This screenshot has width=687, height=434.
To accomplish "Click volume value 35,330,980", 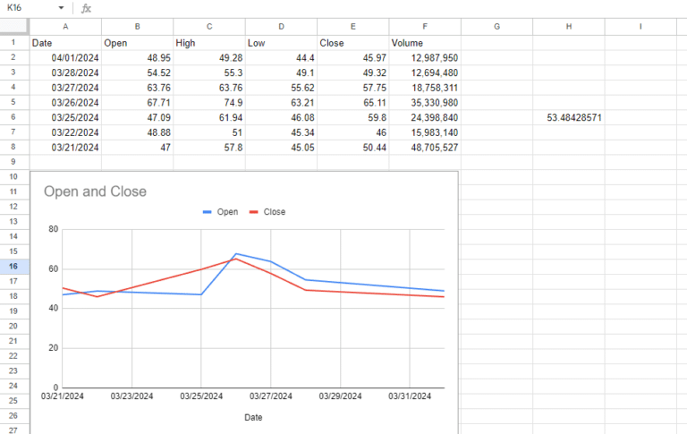I will pyautogui.click(x=425, y=103).
